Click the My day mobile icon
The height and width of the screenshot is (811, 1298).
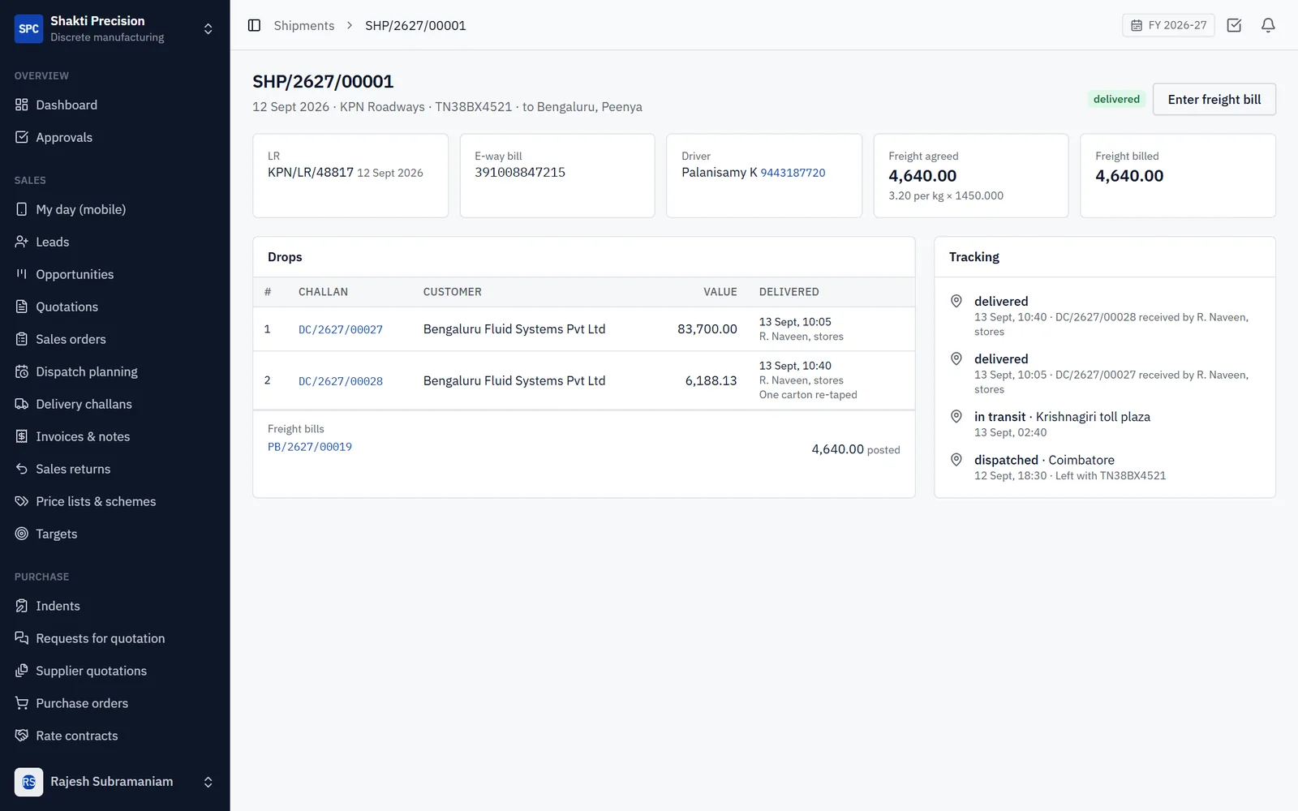pos(22,209)
